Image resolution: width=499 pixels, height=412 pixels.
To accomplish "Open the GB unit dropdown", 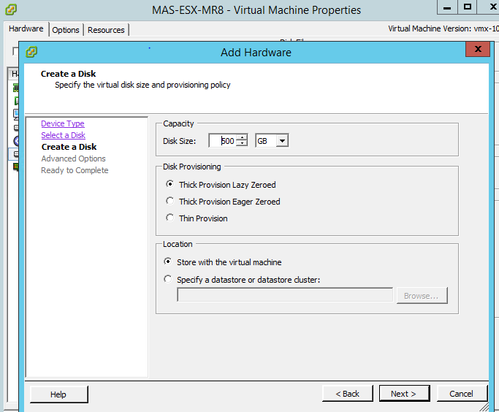I will [x=282, y=141].
